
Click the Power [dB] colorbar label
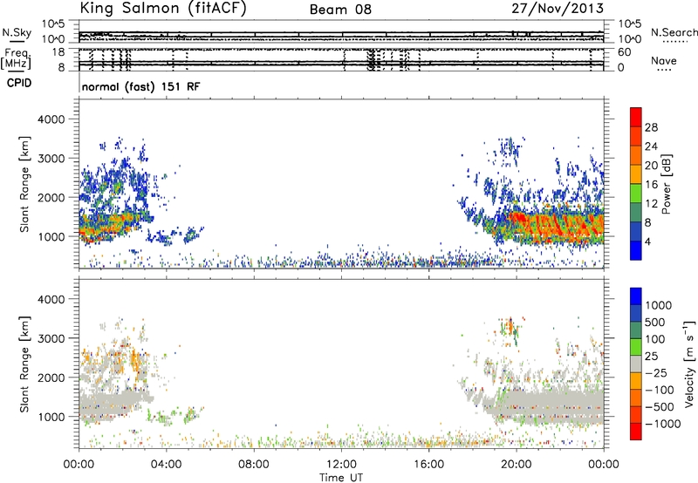(x=666, y=184)
